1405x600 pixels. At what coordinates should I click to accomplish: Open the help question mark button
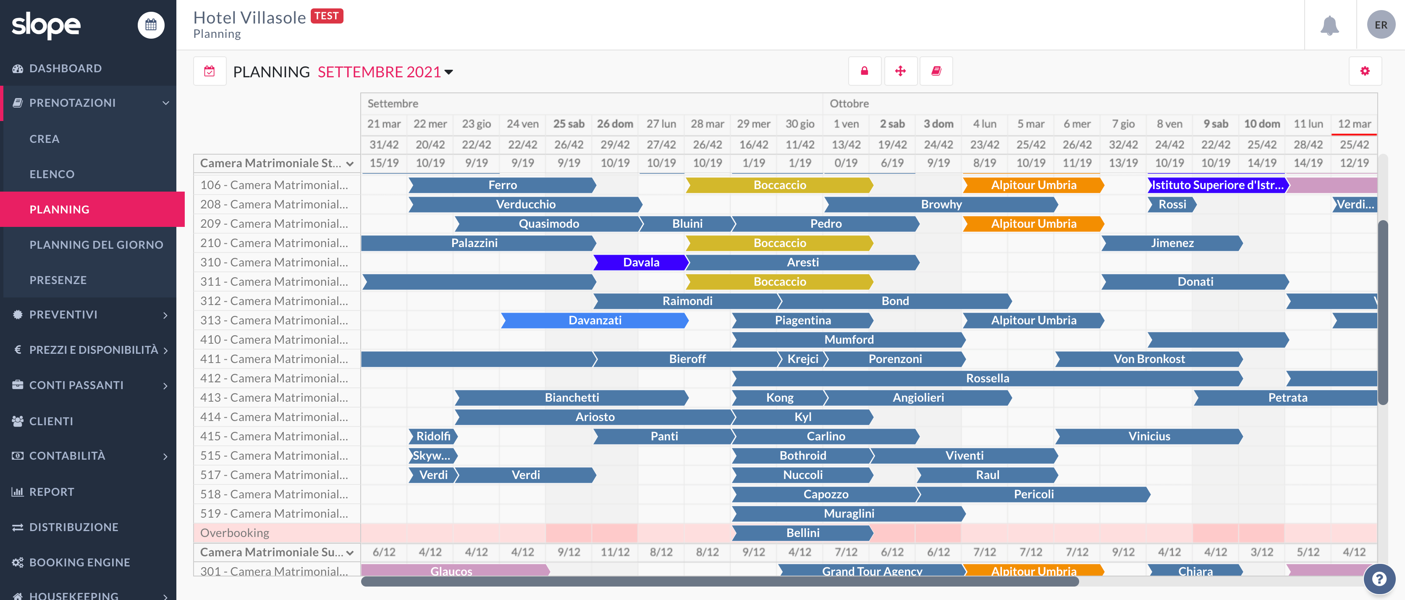tap(1379, 579)
